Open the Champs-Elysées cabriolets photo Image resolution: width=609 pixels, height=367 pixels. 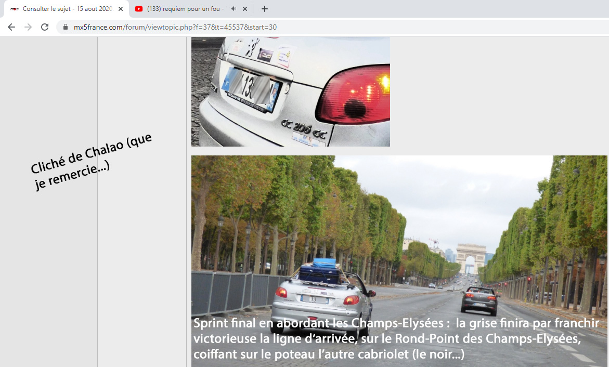[399, 261]
